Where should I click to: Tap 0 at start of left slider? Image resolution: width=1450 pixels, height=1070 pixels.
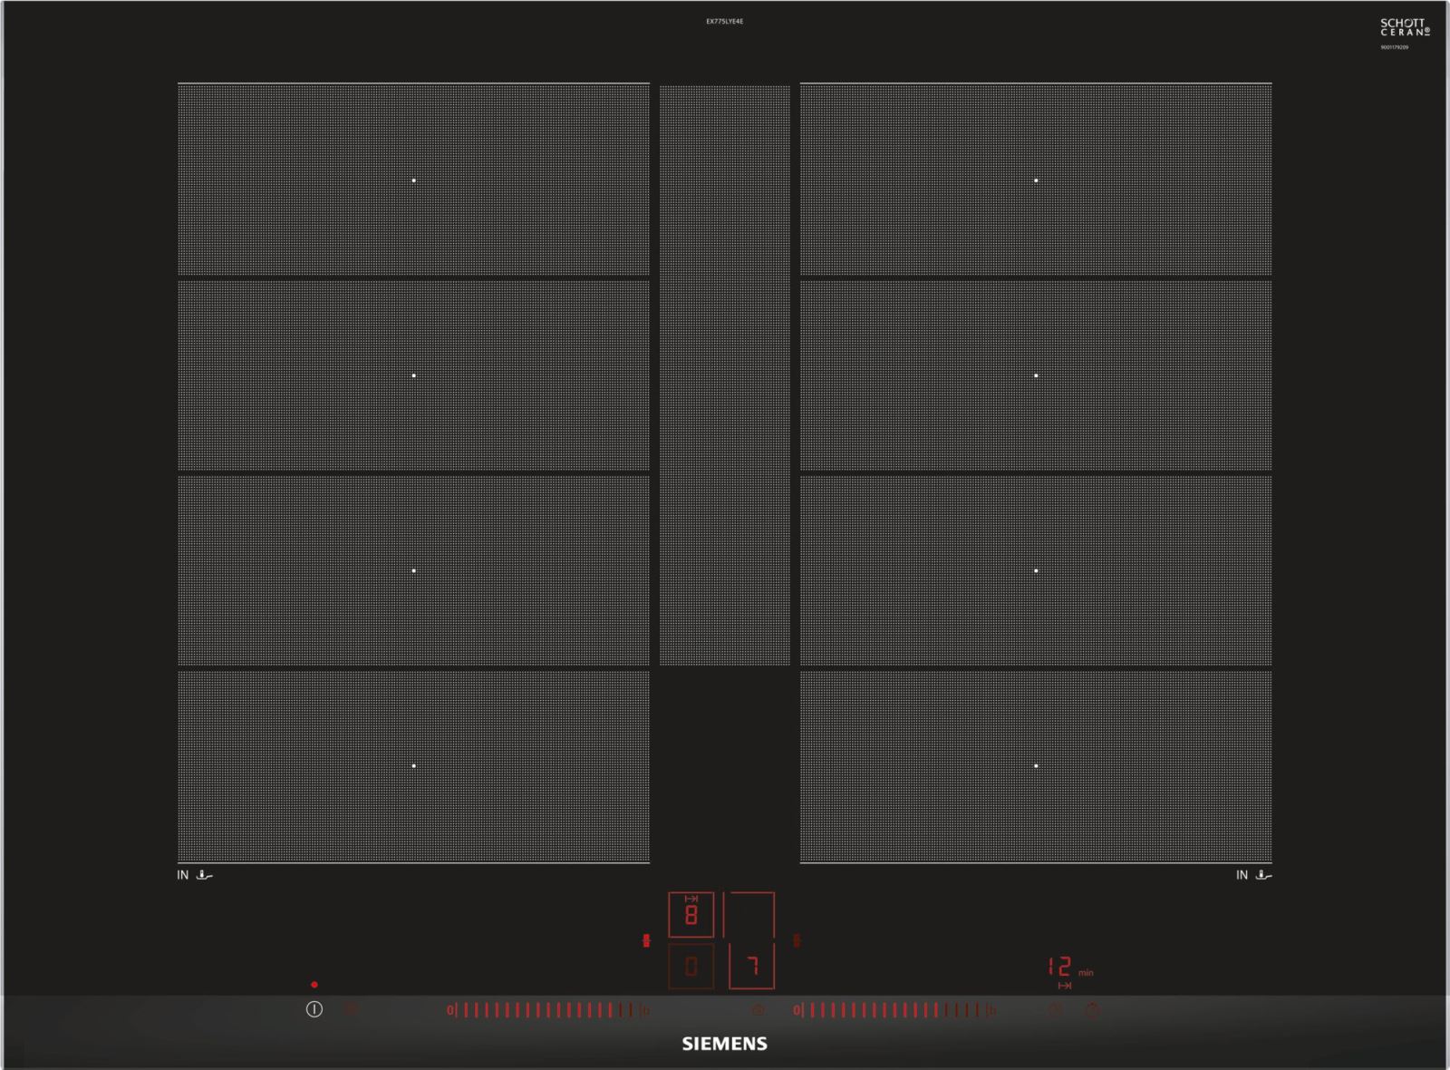point(449,1010)
